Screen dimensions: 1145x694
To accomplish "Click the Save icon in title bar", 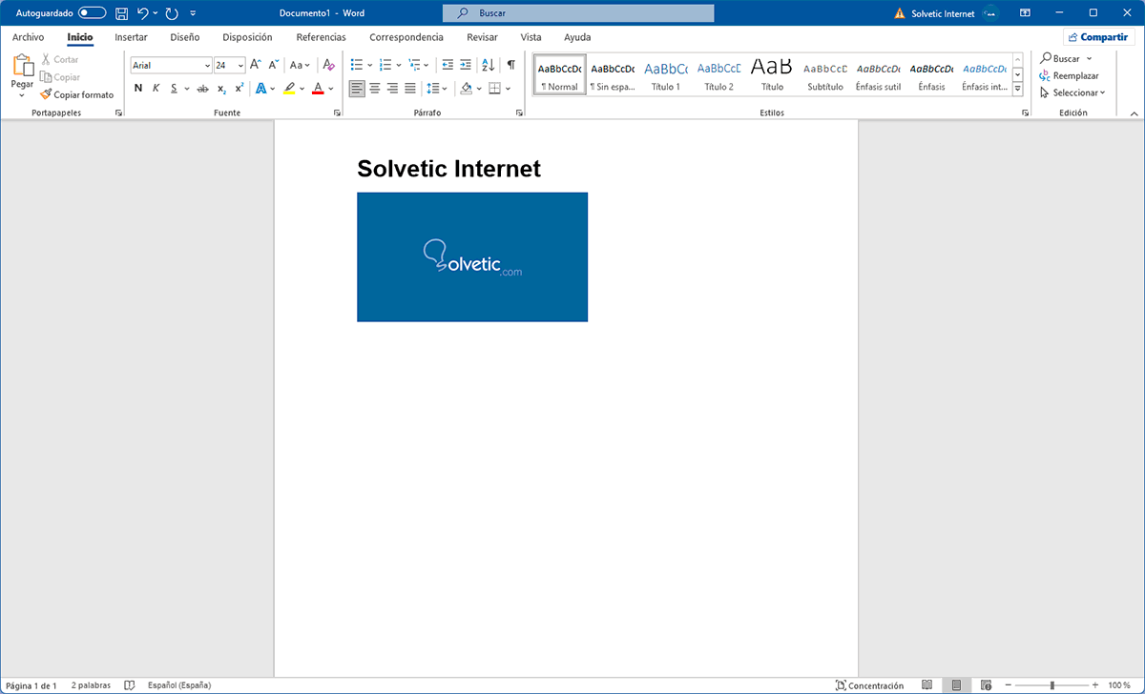I will [121, 13].
